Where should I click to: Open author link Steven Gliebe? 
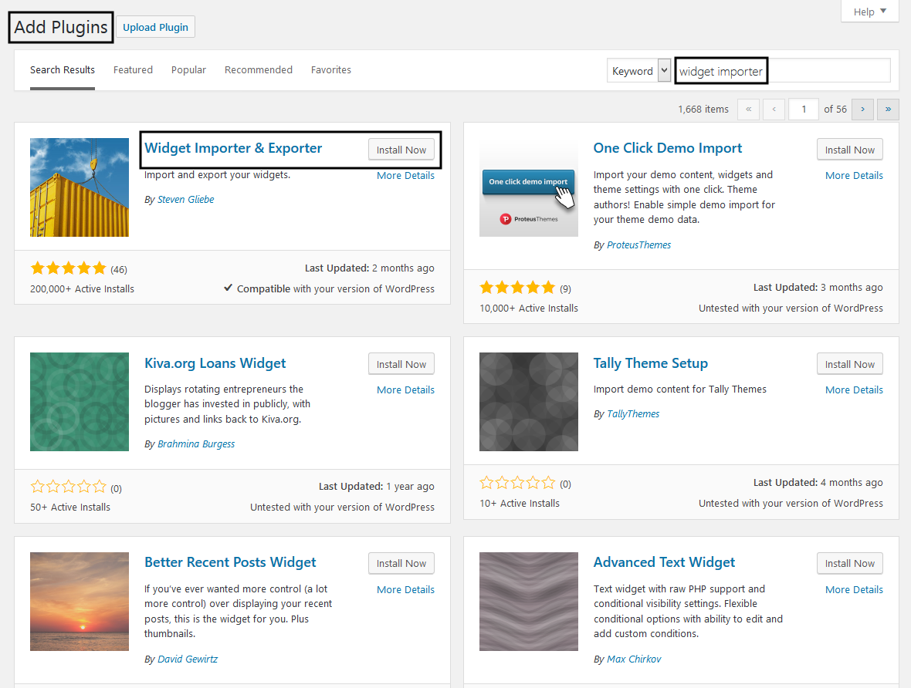click(185, 200)
